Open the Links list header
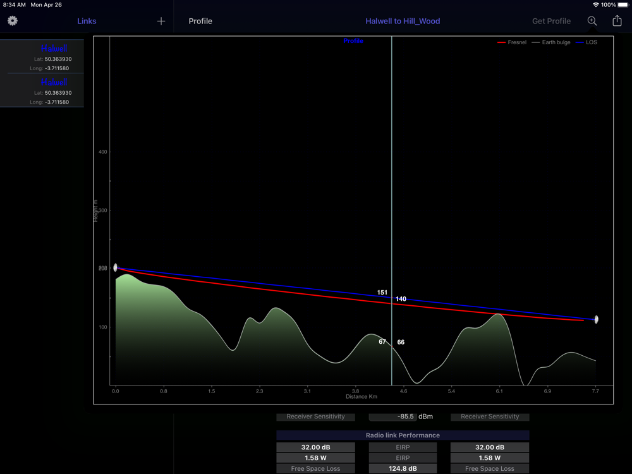The height and width of the screenshot is (474, 632). pos(87,21)
